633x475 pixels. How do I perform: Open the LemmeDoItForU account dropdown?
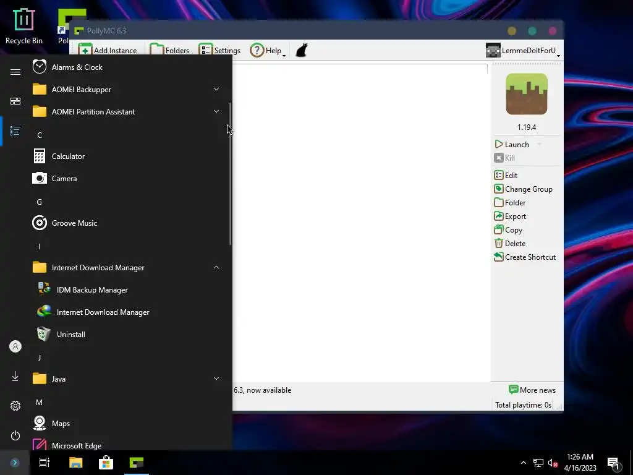(x=523, y=50)
